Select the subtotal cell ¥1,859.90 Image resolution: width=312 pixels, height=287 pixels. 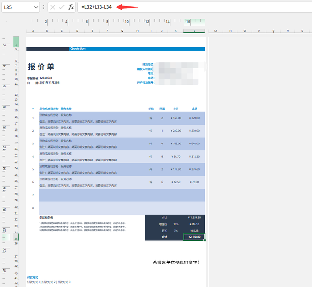194,218
